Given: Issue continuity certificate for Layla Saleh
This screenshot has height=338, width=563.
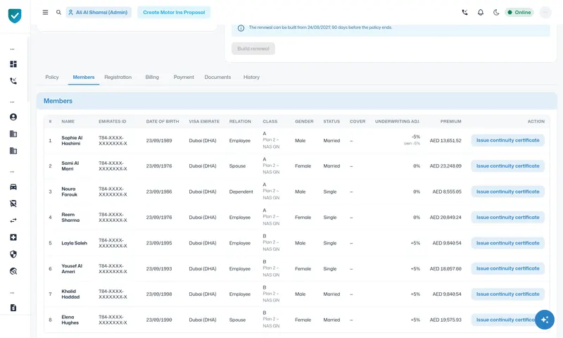Looking at the screenshot, I should (507, 243).
